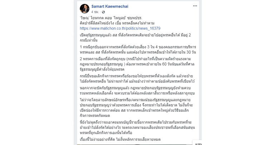Click the text 'ภายใน 30 วัน' in point 1
Screen dimensions: 279x145
(x=183, y=52)
